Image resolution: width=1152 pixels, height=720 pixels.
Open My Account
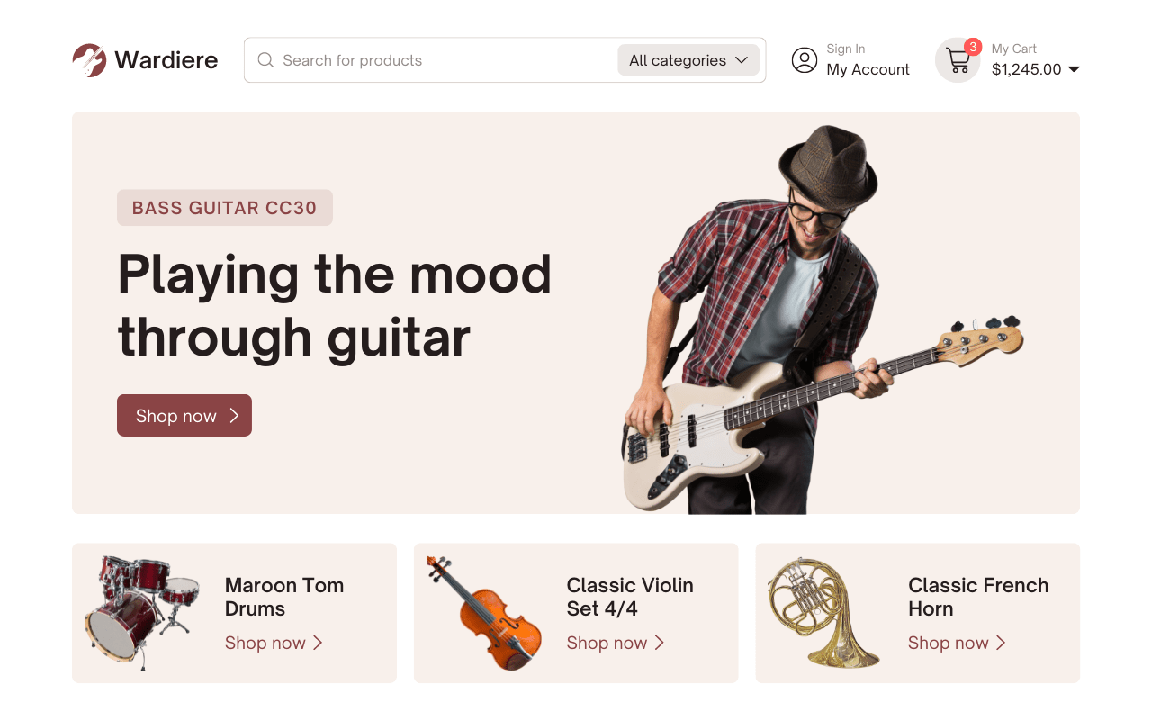coord(868,69)
